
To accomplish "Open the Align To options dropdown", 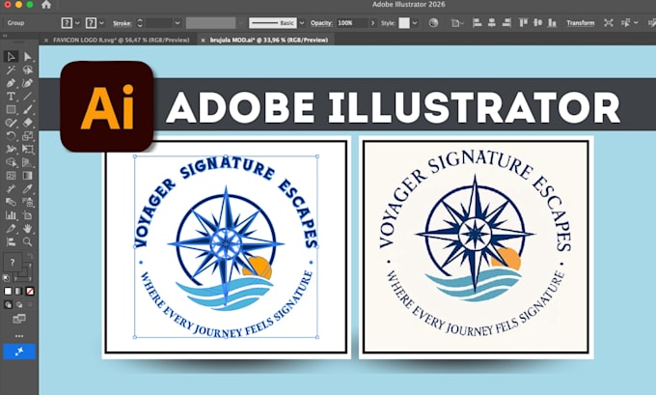I will (457, 23).
